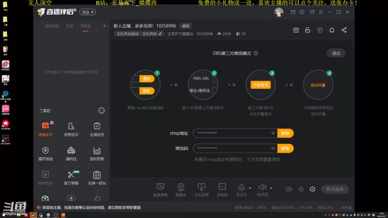Expand the speaker options arrow
Viewport: 388px width, 218px height.
pyautogui.click(x=271, y=188)
